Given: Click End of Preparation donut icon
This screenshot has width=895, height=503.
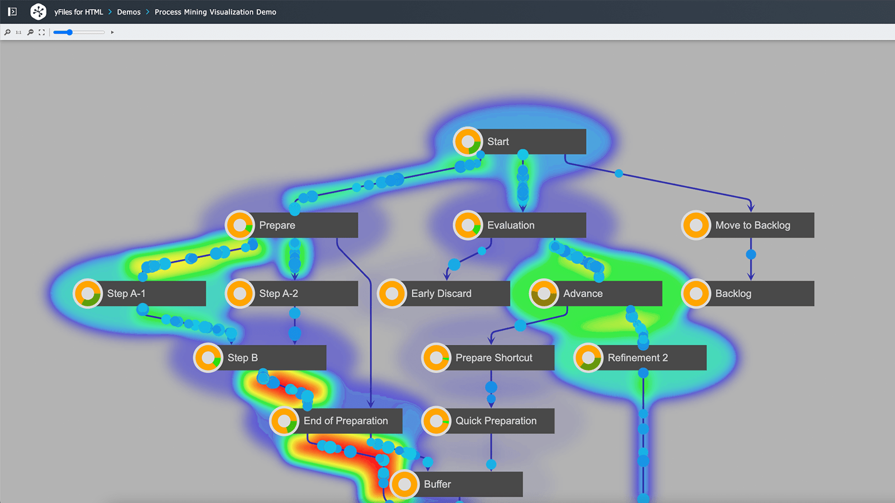Looking at the screenshot, I should tap(284, 421).
